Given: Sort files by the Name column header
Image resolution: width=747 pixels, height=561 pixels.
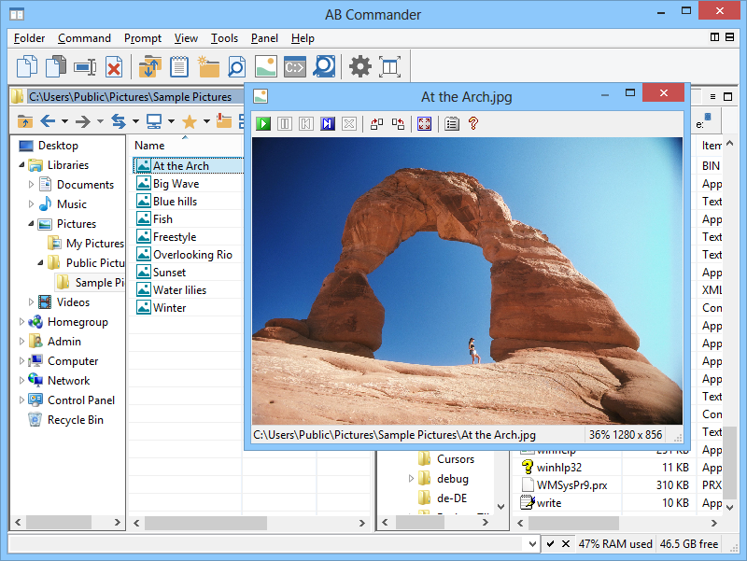Looking at the screenshot, I should (149, 146).
